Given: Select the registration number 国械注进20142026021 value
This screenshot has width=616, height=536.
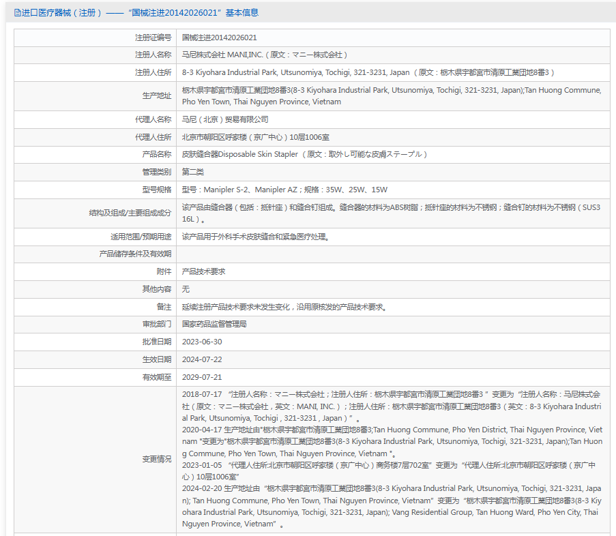Looking at the screenshot, I should pyautogui.click(x=219, y=38).
